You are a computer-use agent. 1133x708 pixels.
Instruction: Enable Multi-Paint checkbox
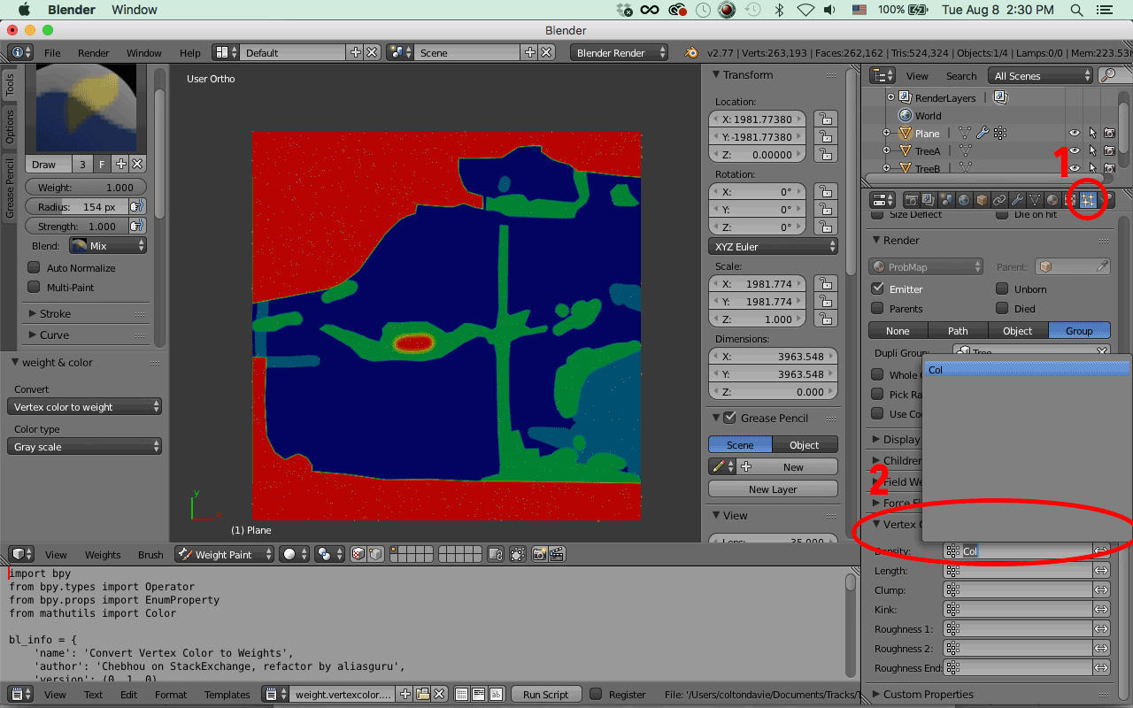coord(35,287)
